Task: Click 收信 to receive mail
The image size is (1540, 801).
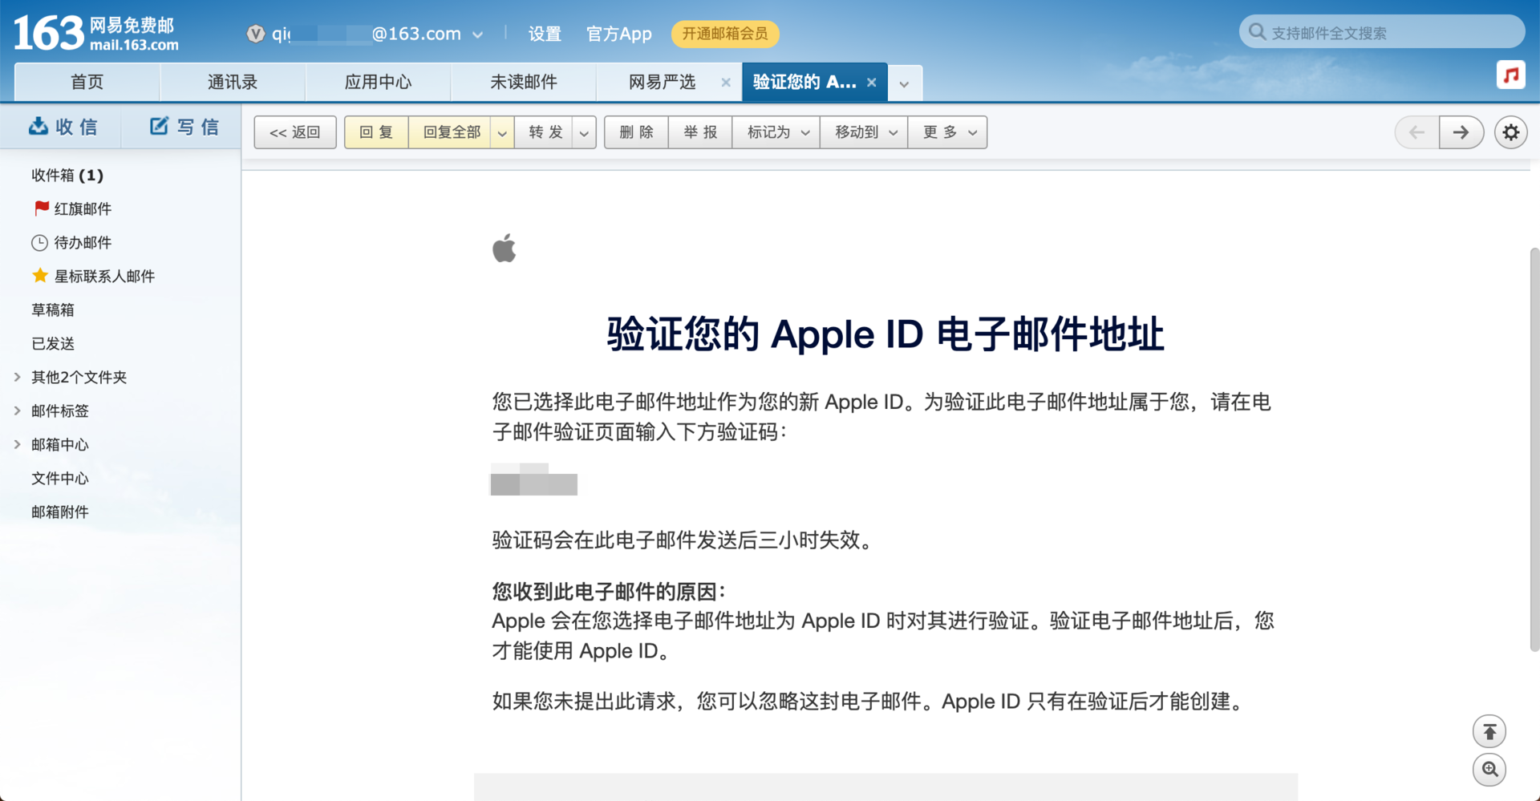Action: (63, 127)
